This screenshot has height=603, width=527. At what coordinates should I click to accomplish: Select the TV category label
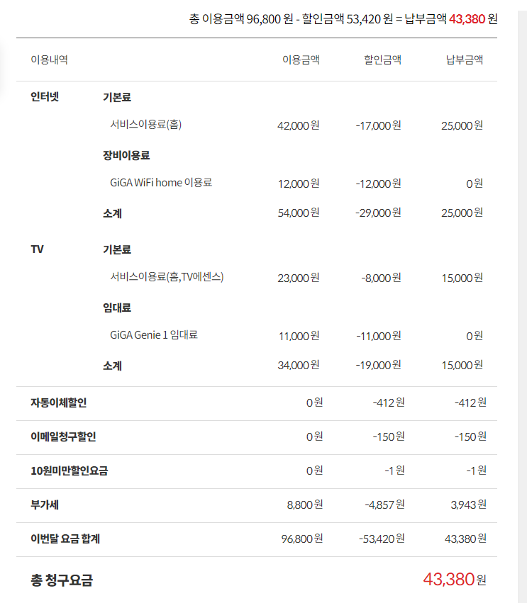(37, 249)
